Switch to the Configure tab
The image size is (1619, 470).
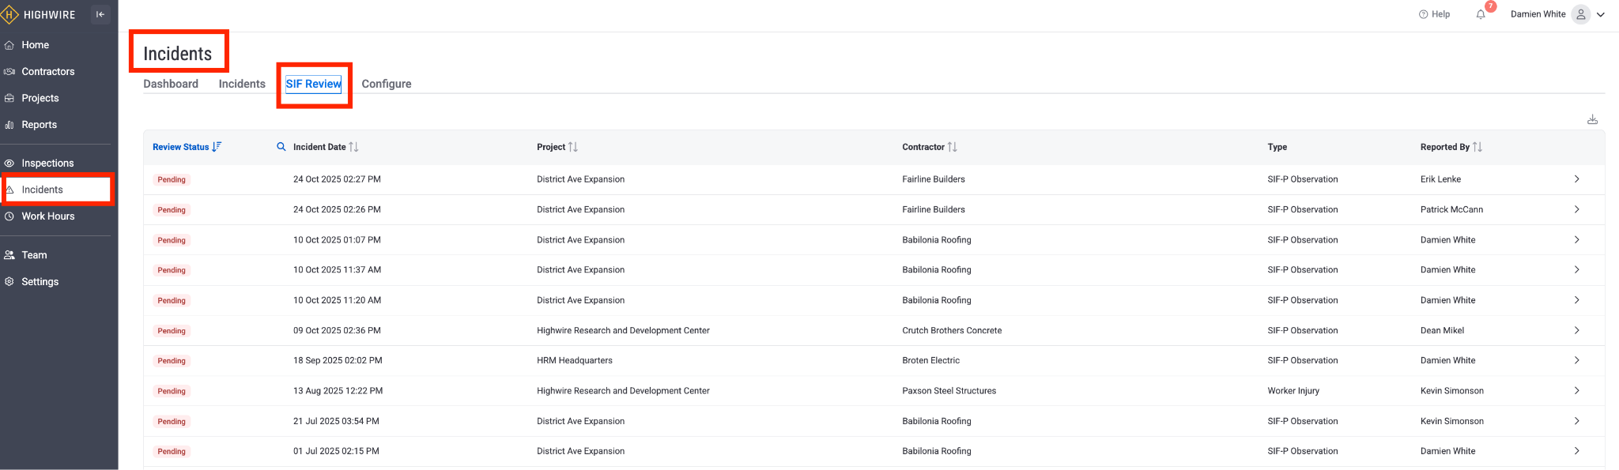386,84
